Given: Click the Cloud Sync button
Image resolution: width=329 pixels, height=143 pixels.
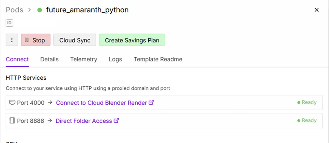Looking at the screenshot, I should tap(75, 40).
